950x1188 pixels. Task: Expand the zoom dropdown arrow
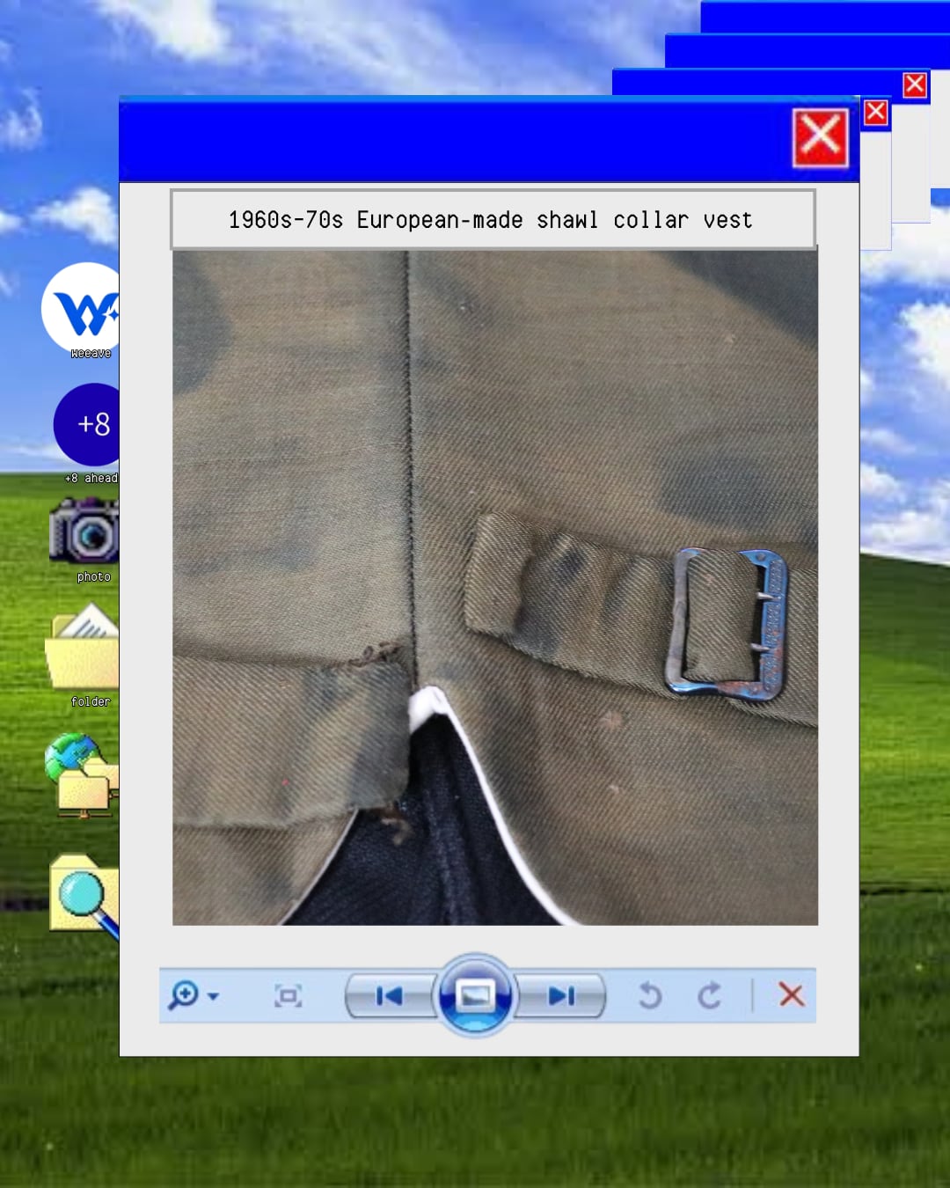coord(214,997)
